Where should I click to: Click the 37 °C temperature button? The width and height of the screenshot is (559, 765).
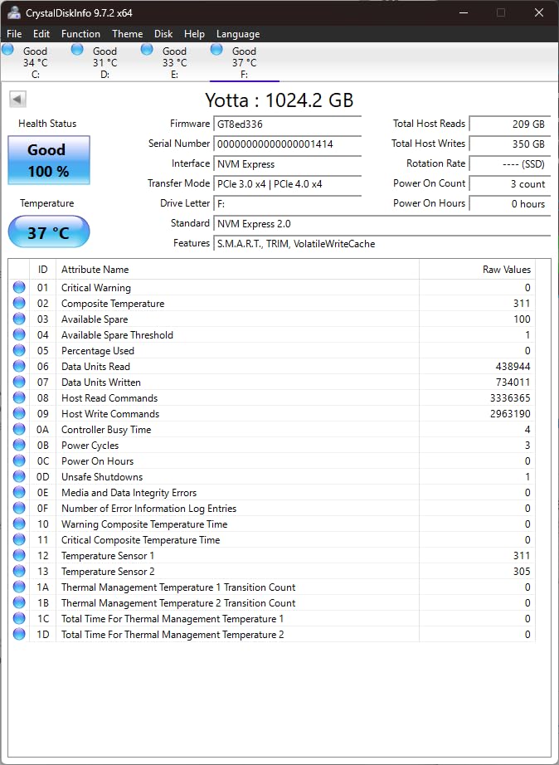click(49, 231)
